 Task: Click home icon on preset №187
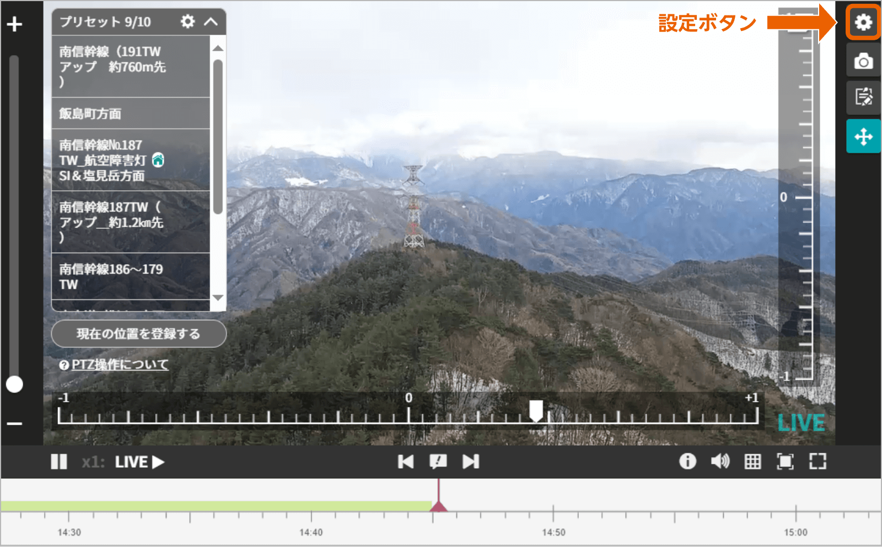pos(158,160)
